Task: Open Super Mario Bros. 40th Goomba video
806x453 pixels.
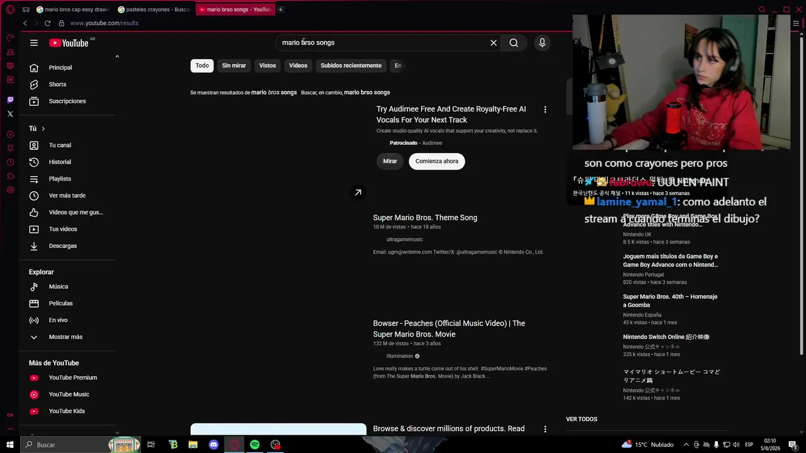Action: point(670,301)
